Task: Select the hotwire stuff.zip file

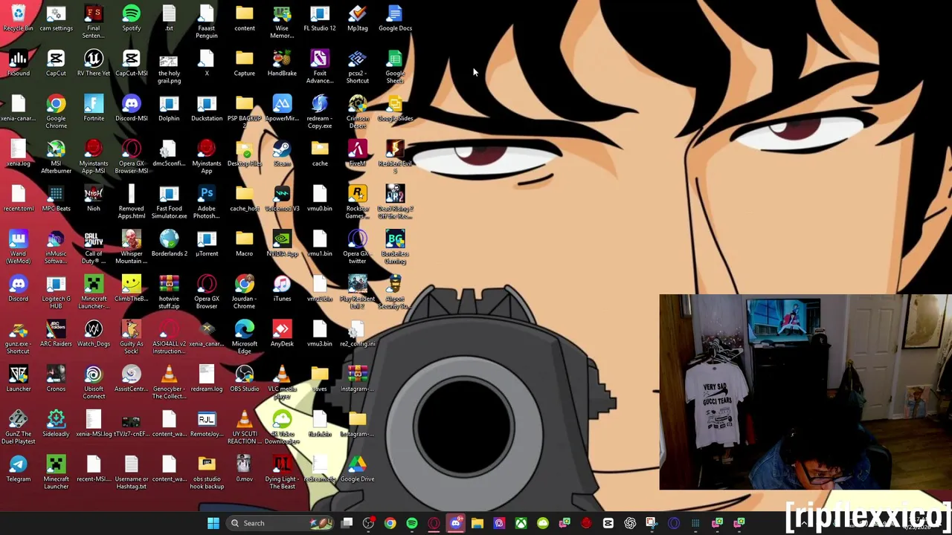Action: (x=169, y=292)
